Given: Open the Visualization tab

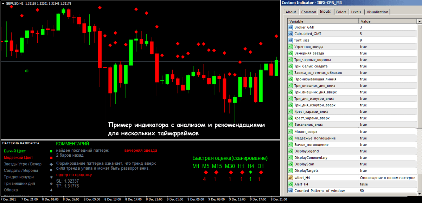Looking at the screenshot, I should click(x=377, y=12).
